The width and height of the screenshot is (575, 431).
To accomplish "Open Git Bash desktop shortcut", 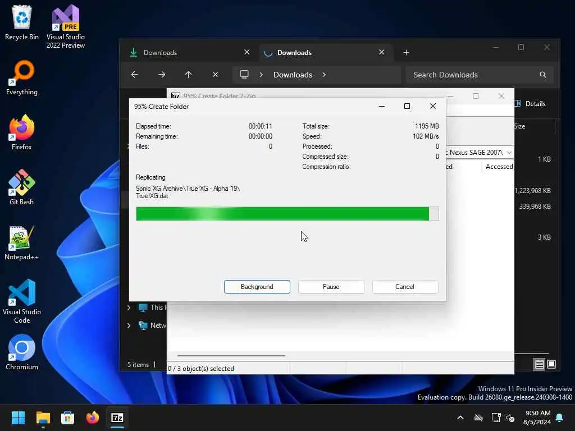I will [22, 187].
